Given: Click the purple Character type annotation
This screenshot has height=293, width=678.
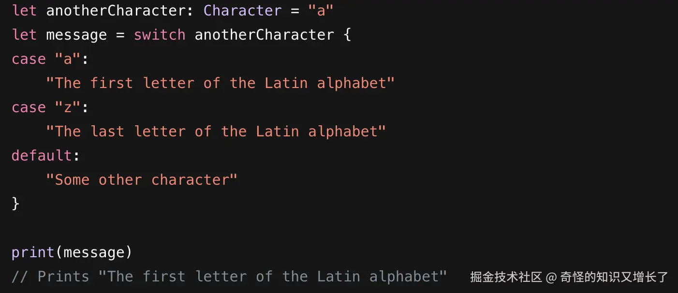Looking at the screenshot, I should (x=243, y=11).
